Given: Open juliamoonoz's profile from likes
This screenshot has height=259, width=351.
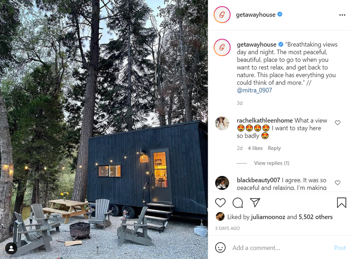Looking at the screenshot, I should tap(268, 217).
